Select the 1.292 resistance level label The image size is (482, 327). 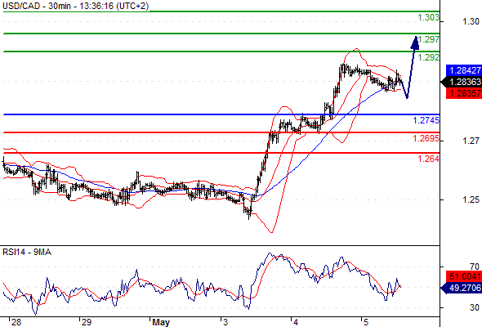point(429,57)
